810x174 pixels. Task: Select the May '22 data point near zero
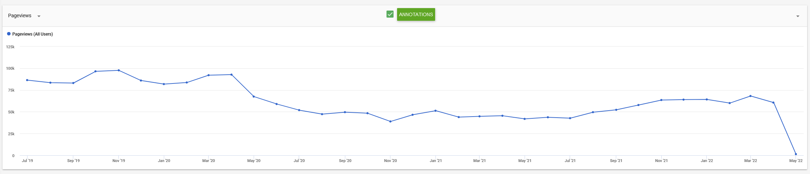click(x=796, y=154)
